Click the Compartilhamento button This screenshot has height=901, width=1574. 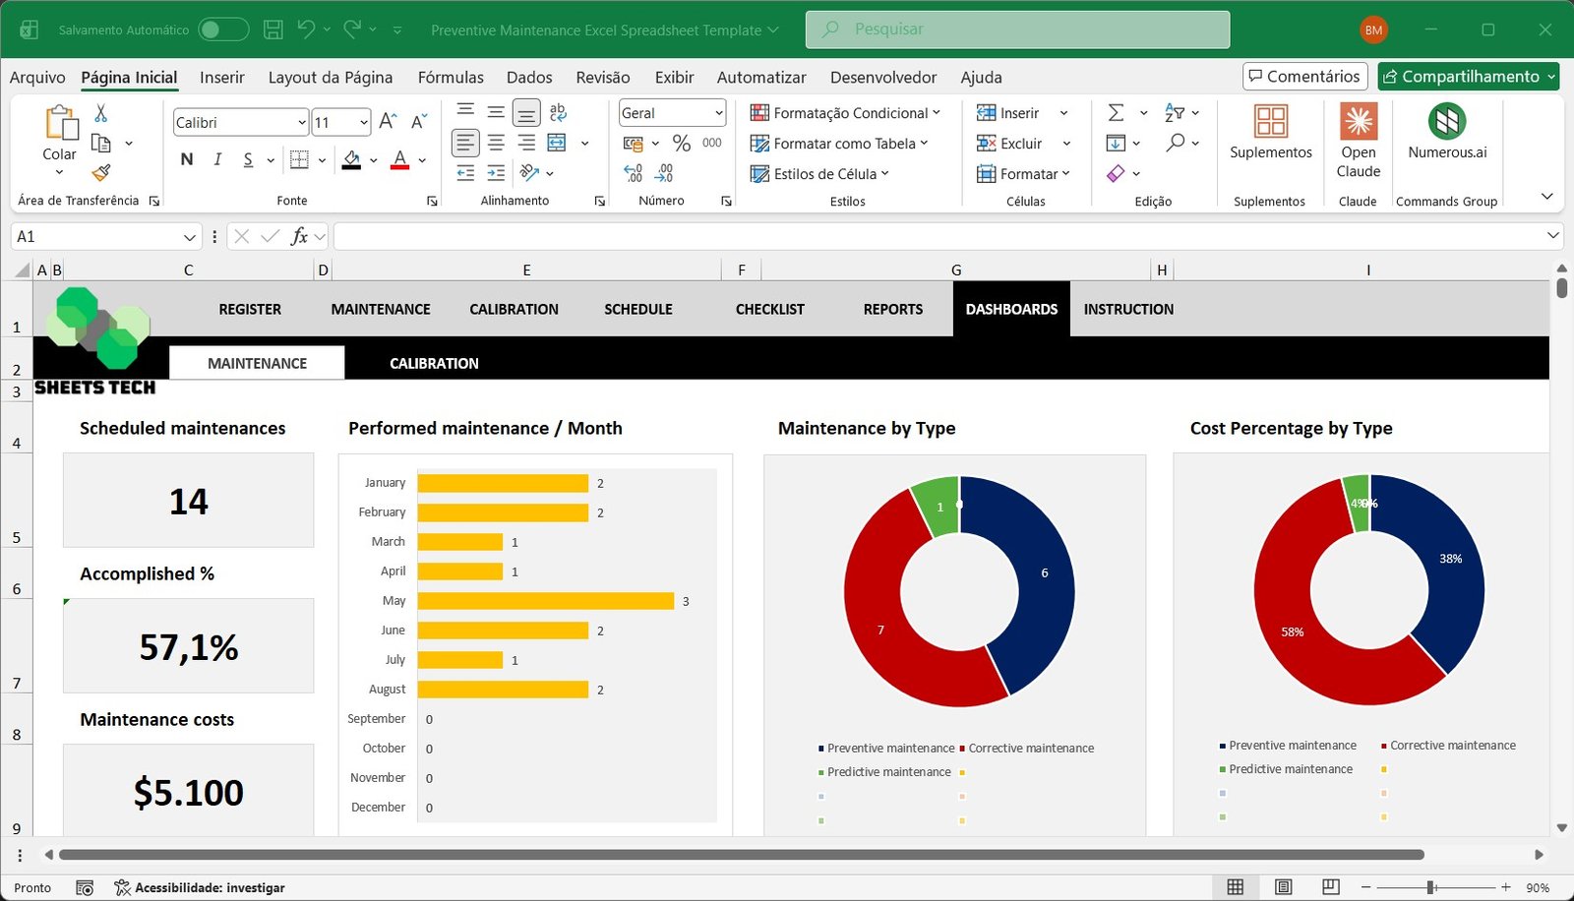(1467, 76)
